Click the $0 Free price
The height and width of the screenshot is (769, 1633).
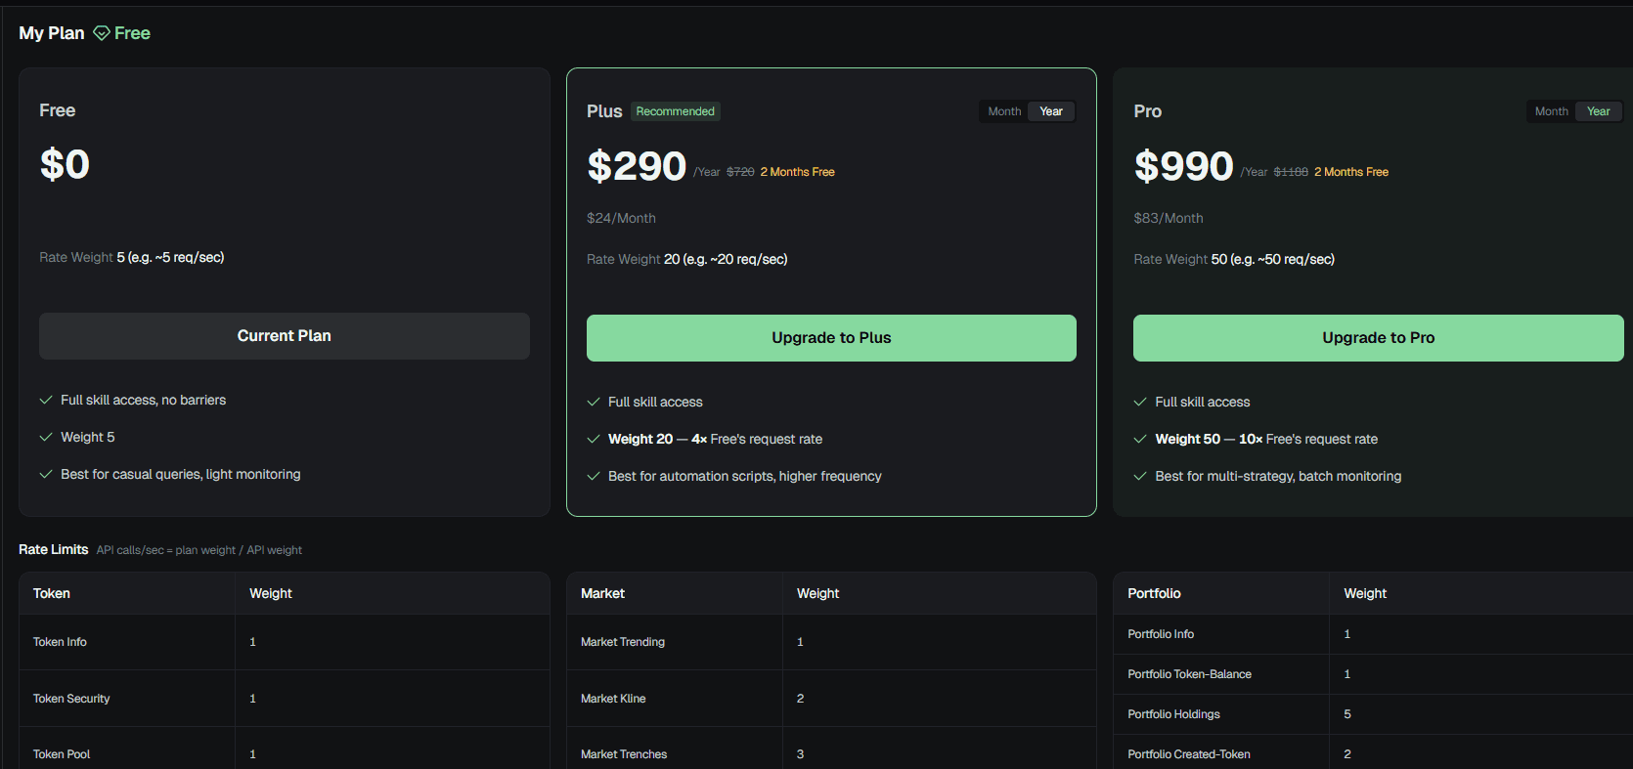pyautogui.click(x=65, y=164)
